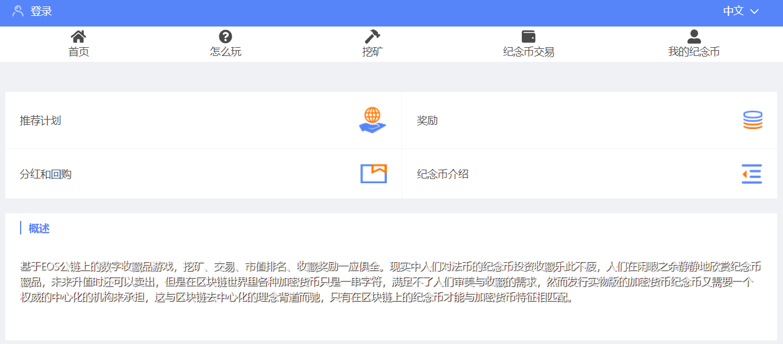Open the 登录 login link
This screenshot has width=783, height=344.
point(41,11)
